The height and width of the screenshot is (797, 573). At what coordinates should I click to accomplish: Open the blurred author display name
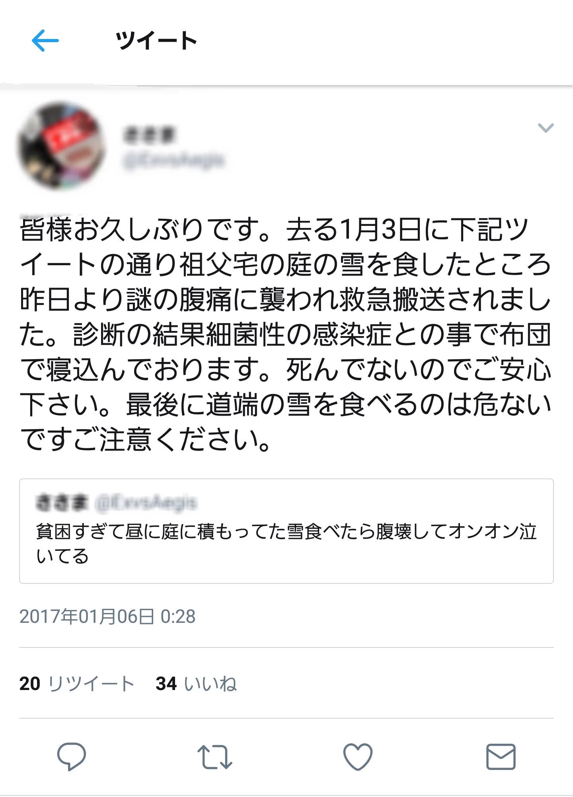[x=149, y=135]
